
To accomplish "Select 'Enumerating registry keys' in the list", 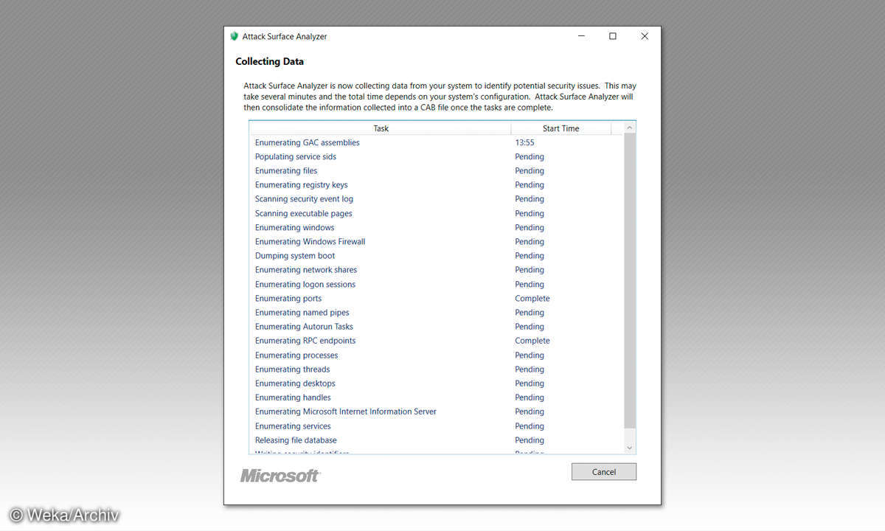I will pyautogui.click(x=301, y=185).
